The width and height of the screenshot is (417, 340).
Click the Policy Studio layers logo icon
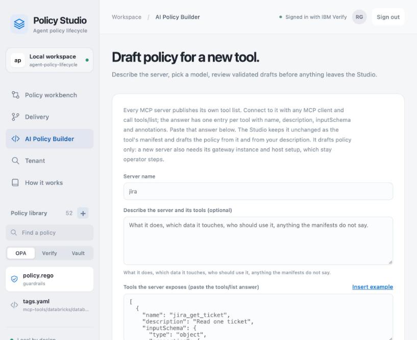pos(19,24)
